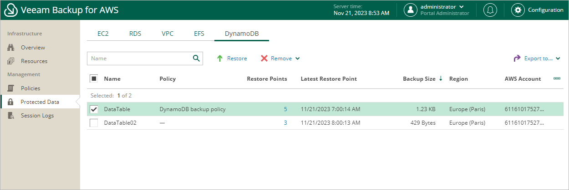Viewport: 569px width, 190px height.
Task: Click the 11/21/2023 7:00:14 AM cell
Action: coord(330,109)
